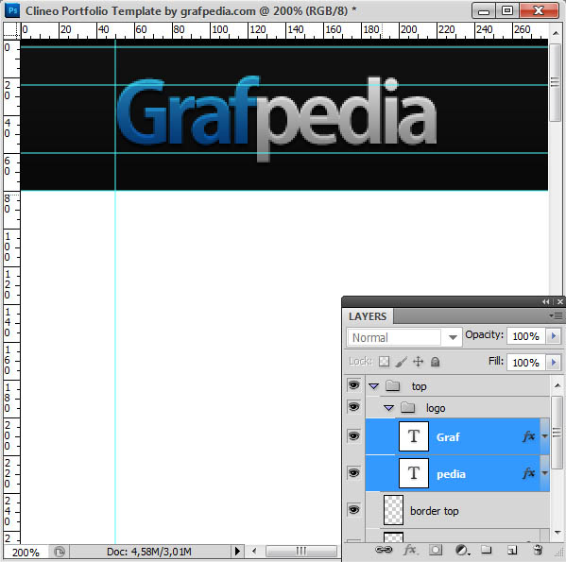Open the Fill slider arrow
The image size is (566, 562).
tap(554, 362)
